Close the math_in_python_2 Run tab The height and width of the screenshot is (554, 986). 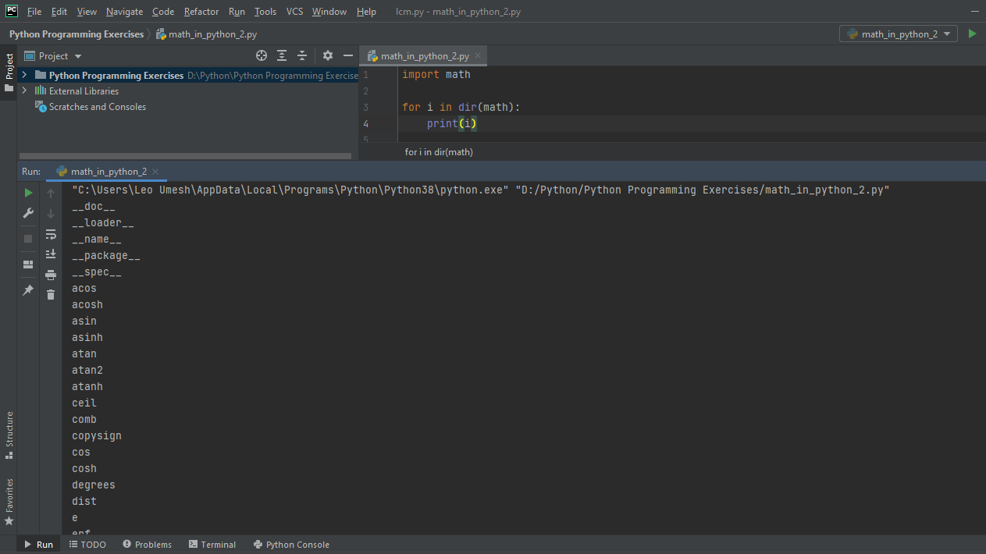point(155,172)
